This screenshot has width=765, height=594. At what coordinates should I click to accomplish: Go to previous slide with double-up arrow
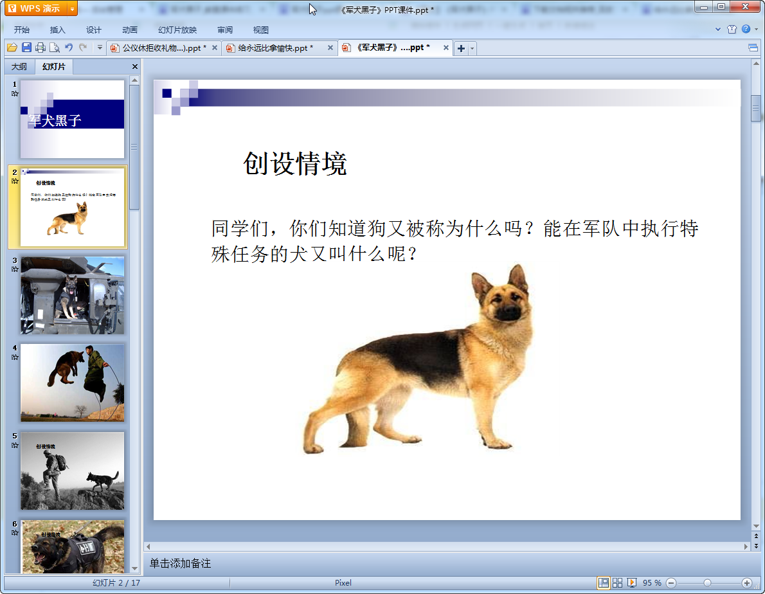pyautogui.click(x=756, y=536)
